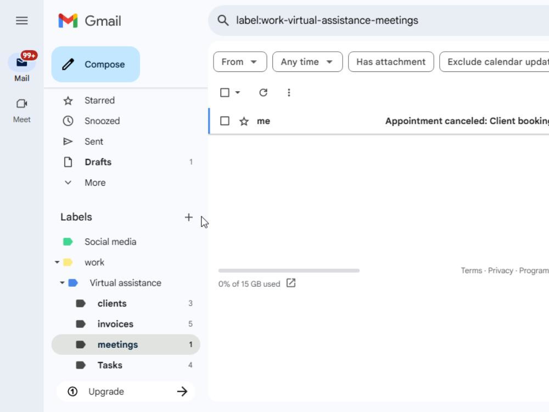
Task: Toggle Exclude calendar updates filter
Action: [495, 62]
